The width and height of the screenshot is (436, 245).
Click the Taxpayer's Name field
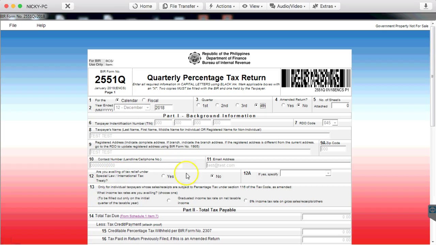pos(209,136)
